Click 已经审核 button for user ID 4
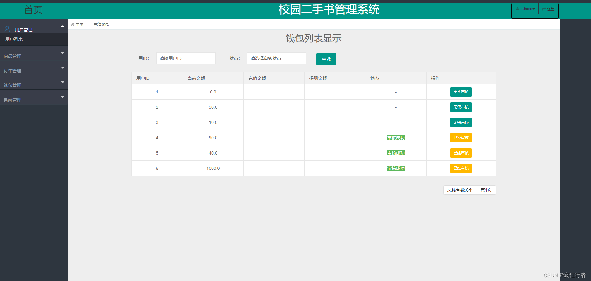The width and height of the screenshot is (591, 281). (461, 138)
